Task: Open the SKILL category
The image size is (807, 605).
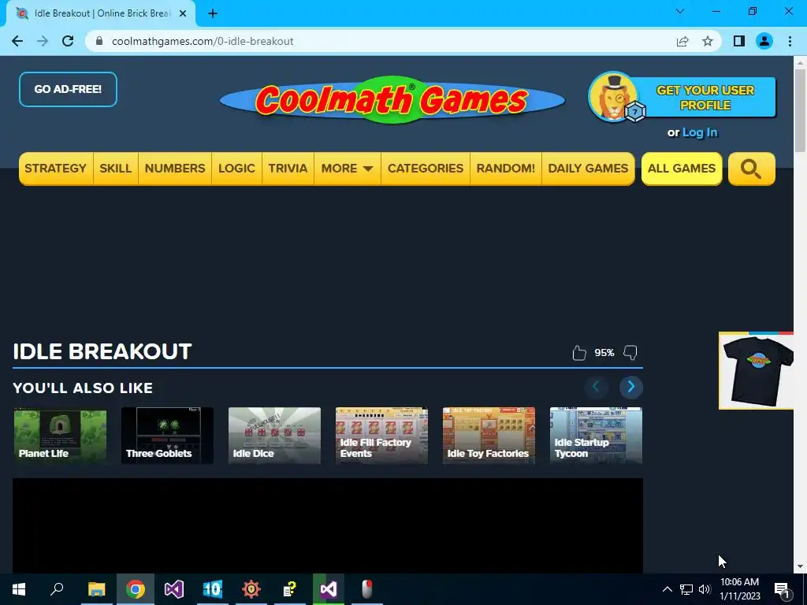Action: click(115, 169)
